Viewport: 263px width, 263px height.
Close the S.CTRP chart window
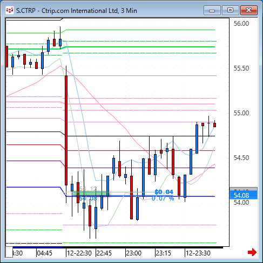[x=249, y=10]
